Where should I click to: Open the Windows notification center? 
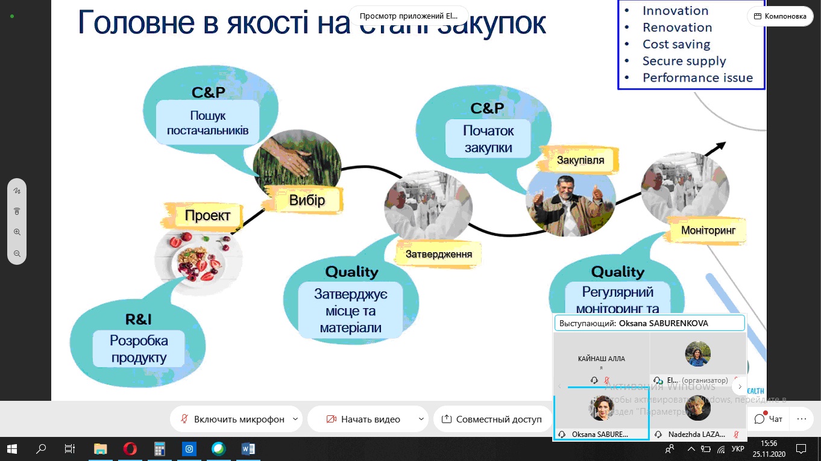[802, 449]
